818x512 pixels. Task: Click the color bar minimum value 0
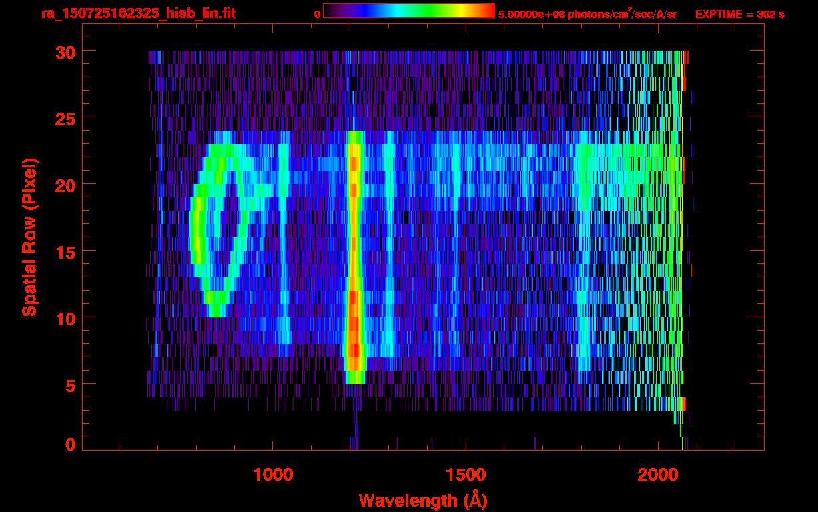(x=317, y=14)
